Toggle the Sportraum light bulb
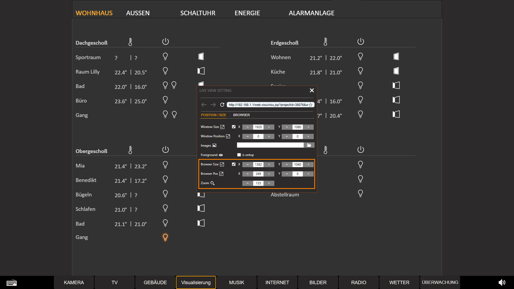 [165, 56]
